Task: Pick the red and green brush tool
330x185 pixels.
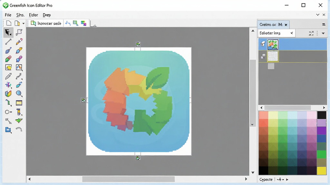Action: 8,59
